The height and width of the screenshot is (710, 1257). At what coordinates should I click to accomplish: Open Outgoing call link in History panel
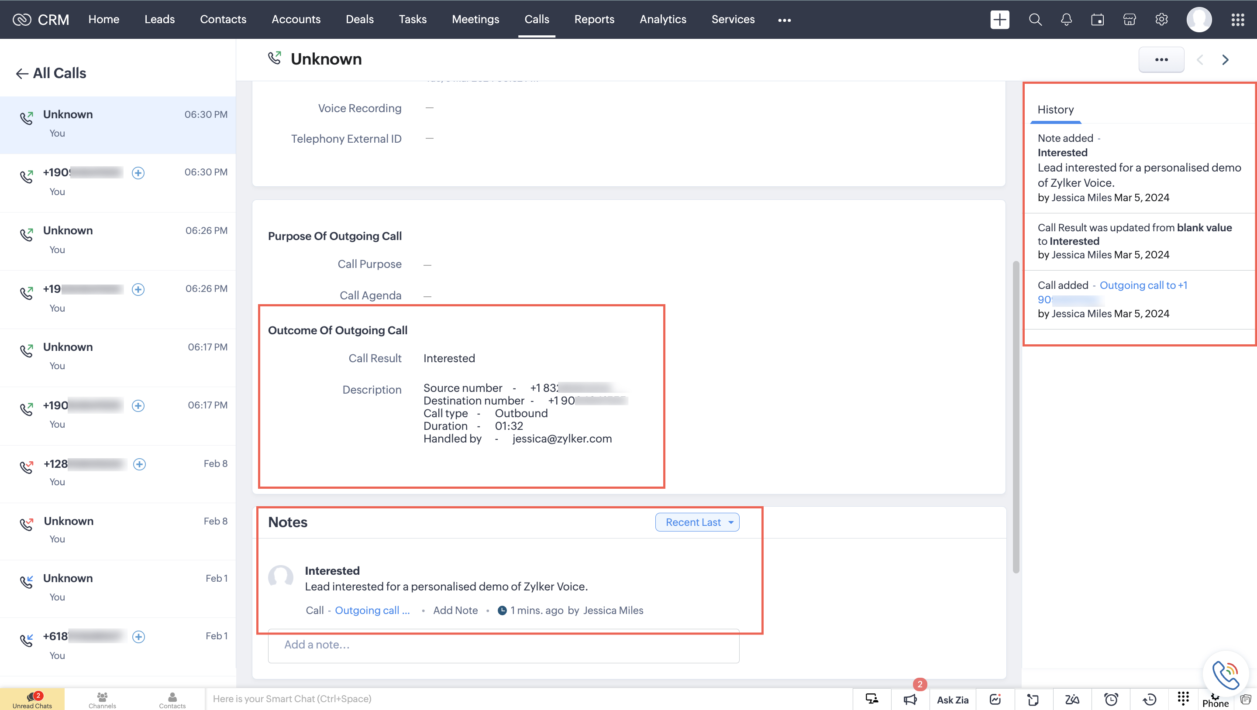point(1143,285)
